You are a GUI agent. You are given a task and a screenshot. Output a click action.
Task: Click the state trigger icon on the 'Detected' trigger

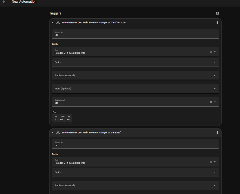click(x=58, y=132)
